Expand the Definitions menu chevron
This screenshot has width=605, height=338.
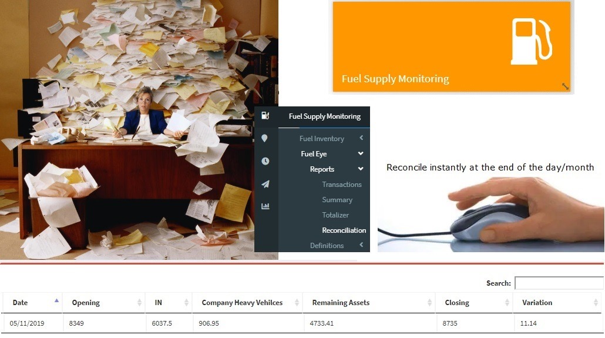point(361,245)
